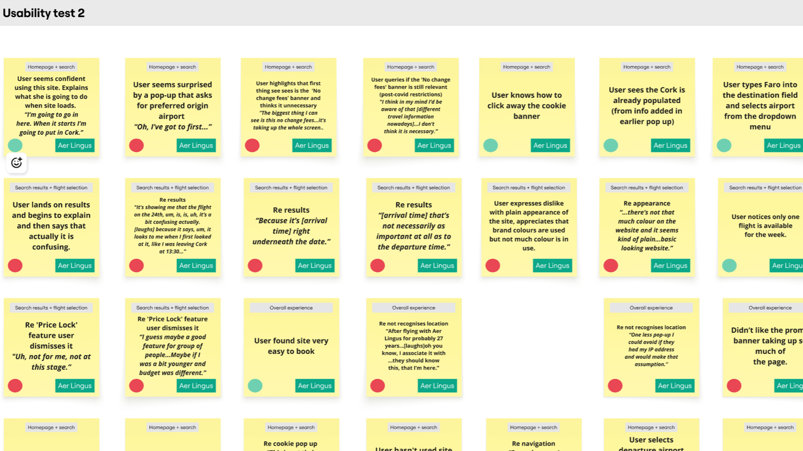Screen dimensions: 803x451
Task: Click red dot on IP address assumption note
Action: tap(615, 385)
